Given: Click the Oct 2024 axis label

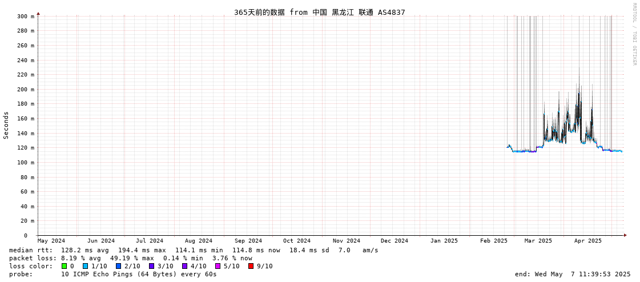Looking at the screenshot, I should coord(297,241).
